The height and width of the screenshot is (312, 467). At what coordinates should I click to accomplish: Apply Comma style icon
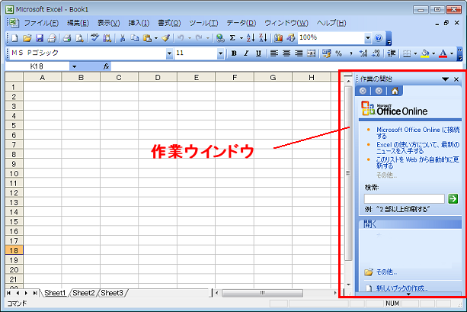tap(351, 53)
